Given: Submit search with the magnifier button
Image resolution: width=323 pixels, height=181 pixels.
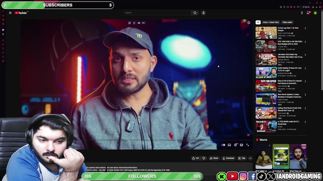Looking at the screenshot, I should coord(195,13).
